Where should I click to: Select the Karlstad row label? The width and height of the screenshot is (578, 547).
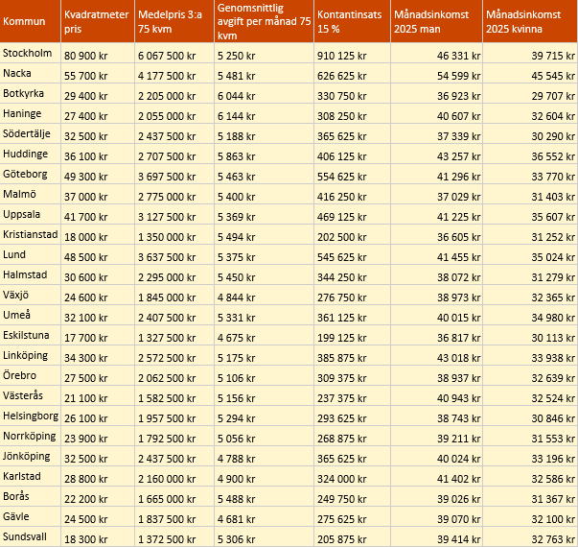click(31, 476)
